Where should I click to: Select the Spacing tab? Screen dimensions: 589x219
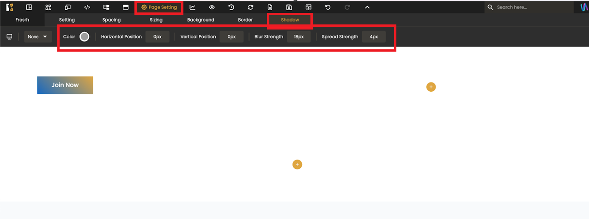[x=111, y=20]
